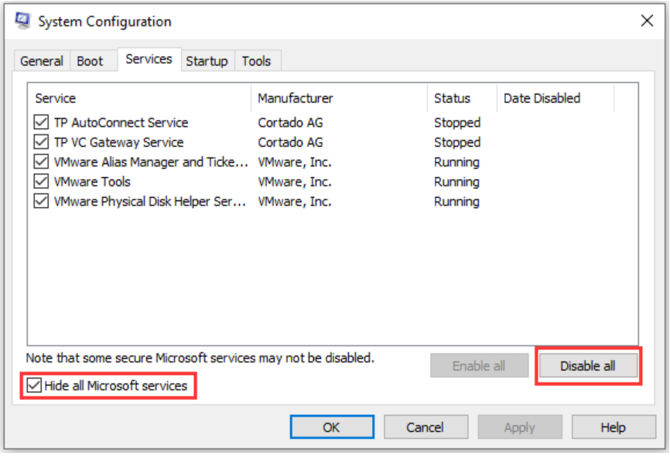
Task: Click the Cancel button
Action: 426,427
